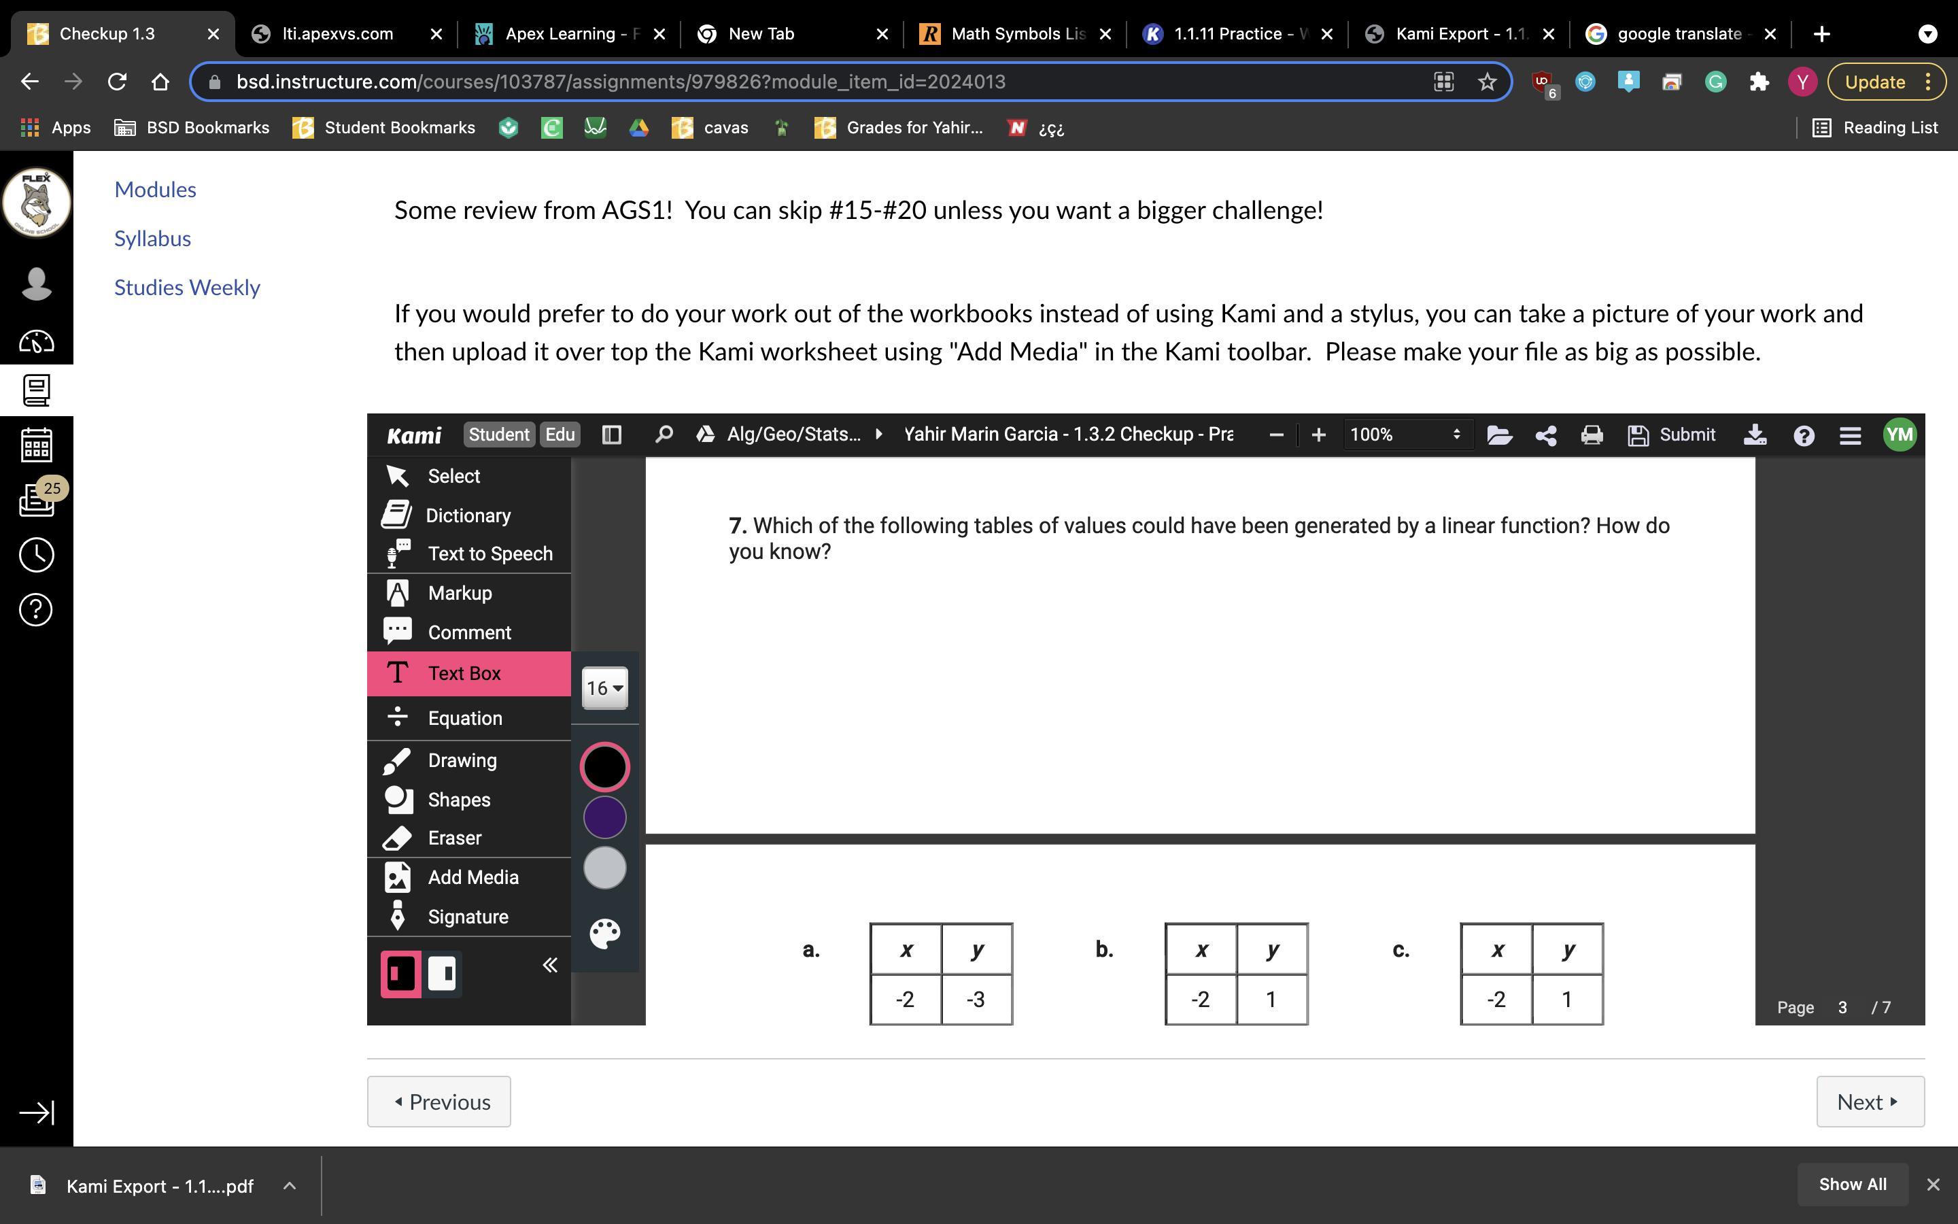Click the Next button
1958x1224 pixels.
coord(1869,1102)
